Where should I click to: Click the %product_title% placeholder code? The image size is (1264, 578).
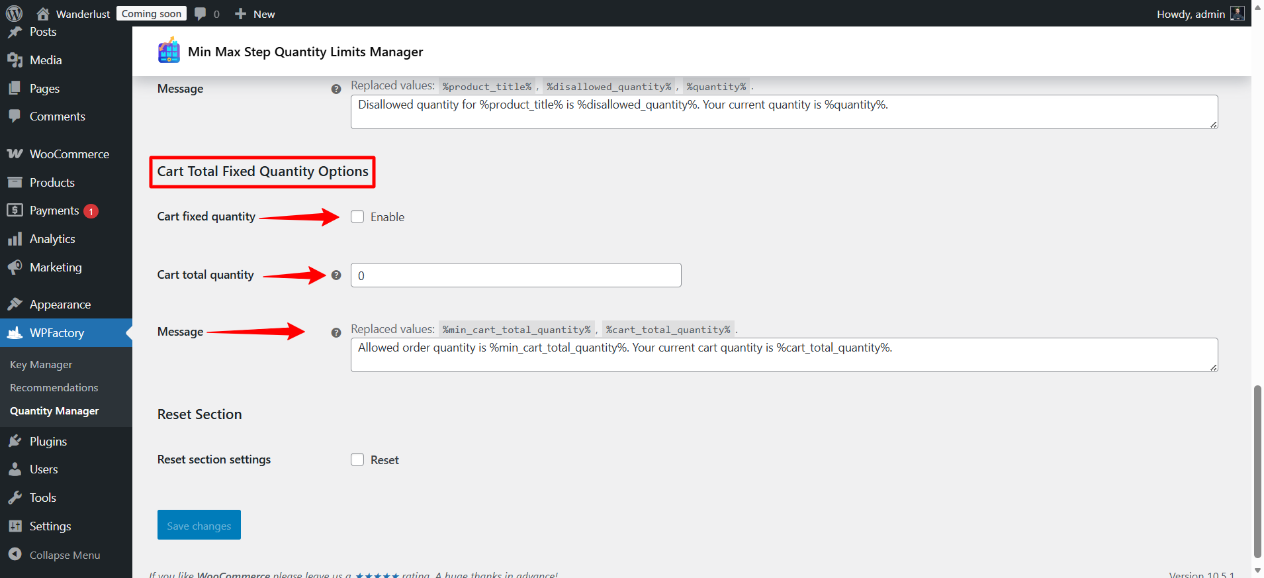pyautogui.click(x=487, y=87)
